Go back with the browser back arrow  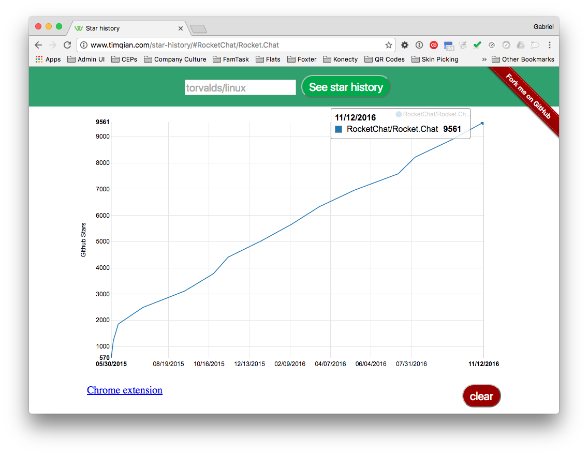38,45
